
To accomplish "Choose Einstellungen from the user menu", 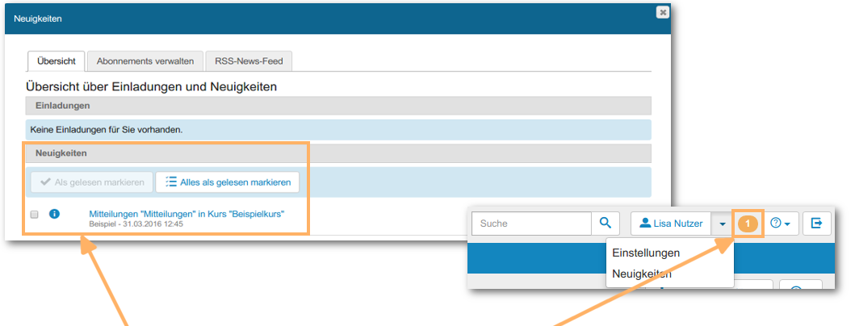I will (x=646, y=253).
